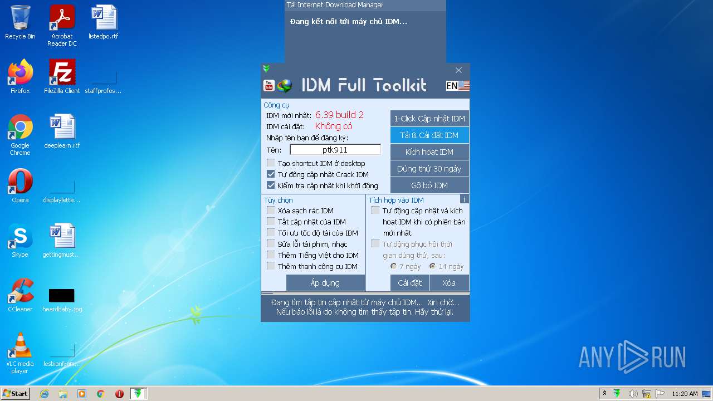Click 'Xóa' button
Image resolution: width=713 pixels, height=401 pixels.
(x=449, y=283)
